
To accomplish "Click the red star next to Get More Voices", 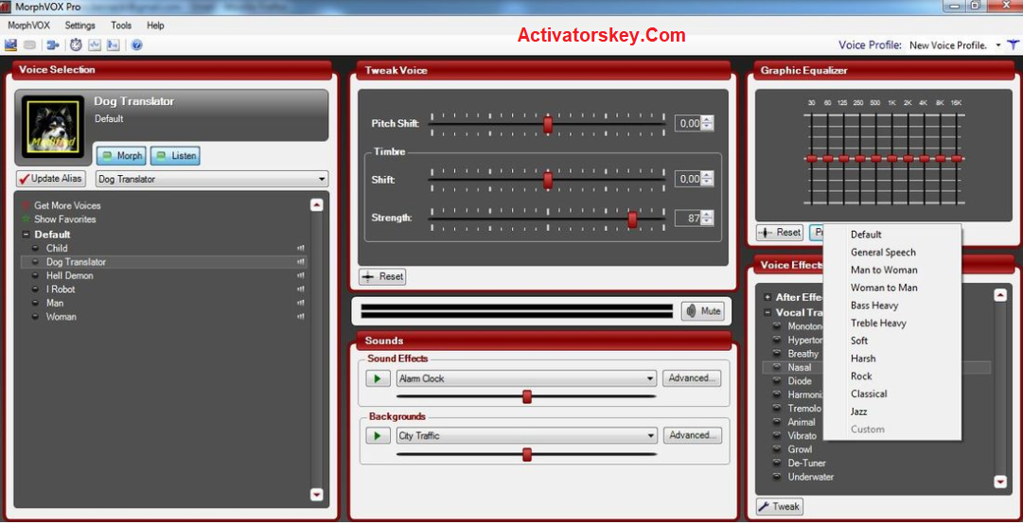I will [26, 205].
